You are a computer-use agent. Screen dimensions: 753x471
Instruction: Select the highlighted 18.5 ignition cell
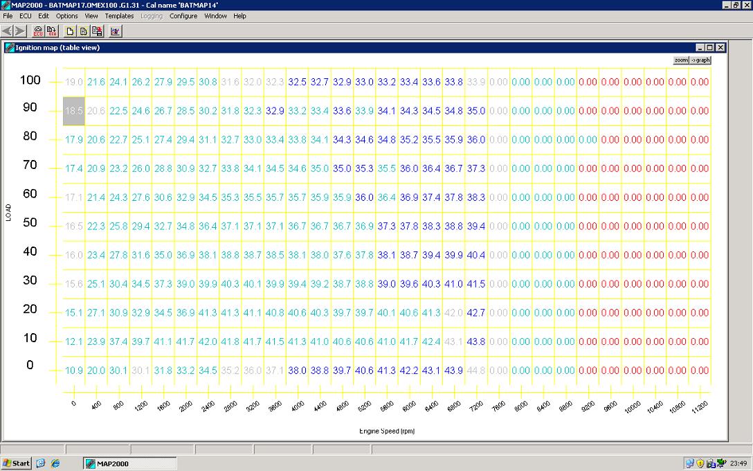coord(73,111)
